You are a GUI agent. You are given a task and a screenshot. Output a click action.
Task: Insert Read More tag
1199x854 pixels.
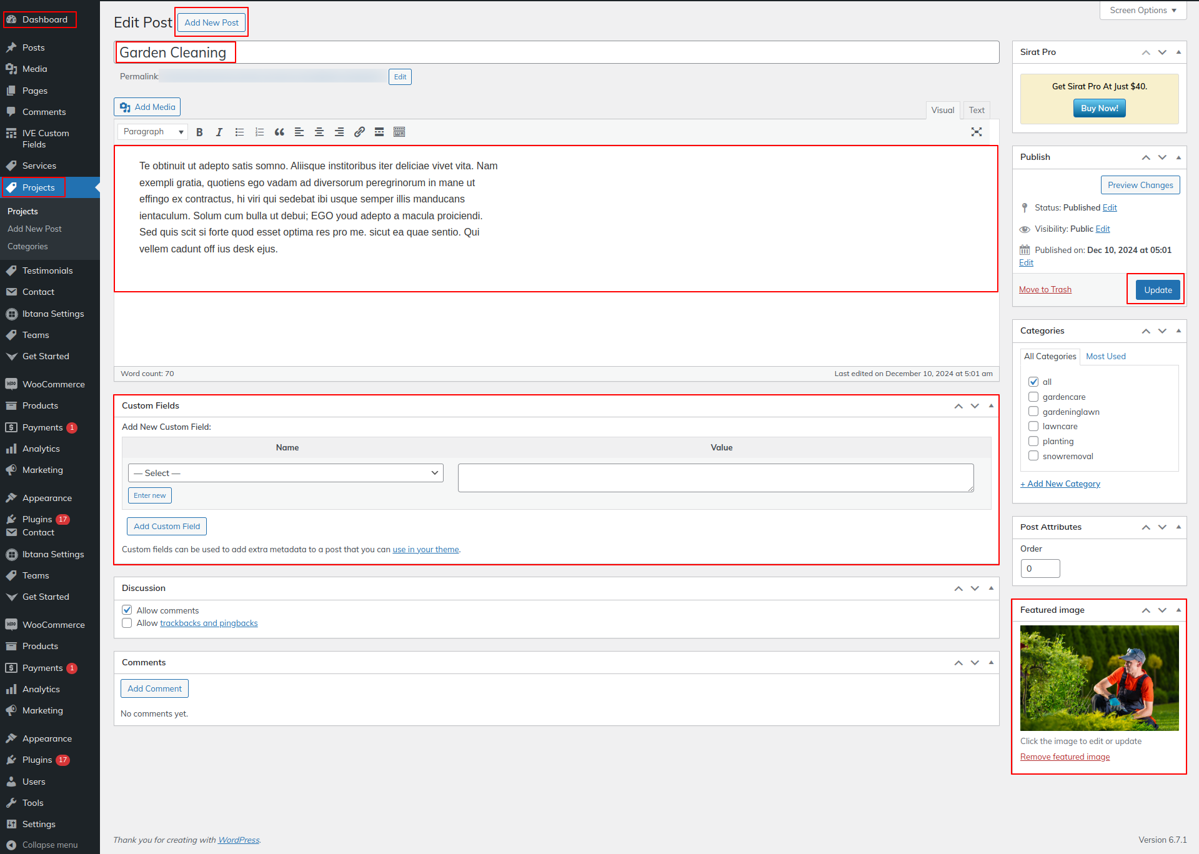379,132
